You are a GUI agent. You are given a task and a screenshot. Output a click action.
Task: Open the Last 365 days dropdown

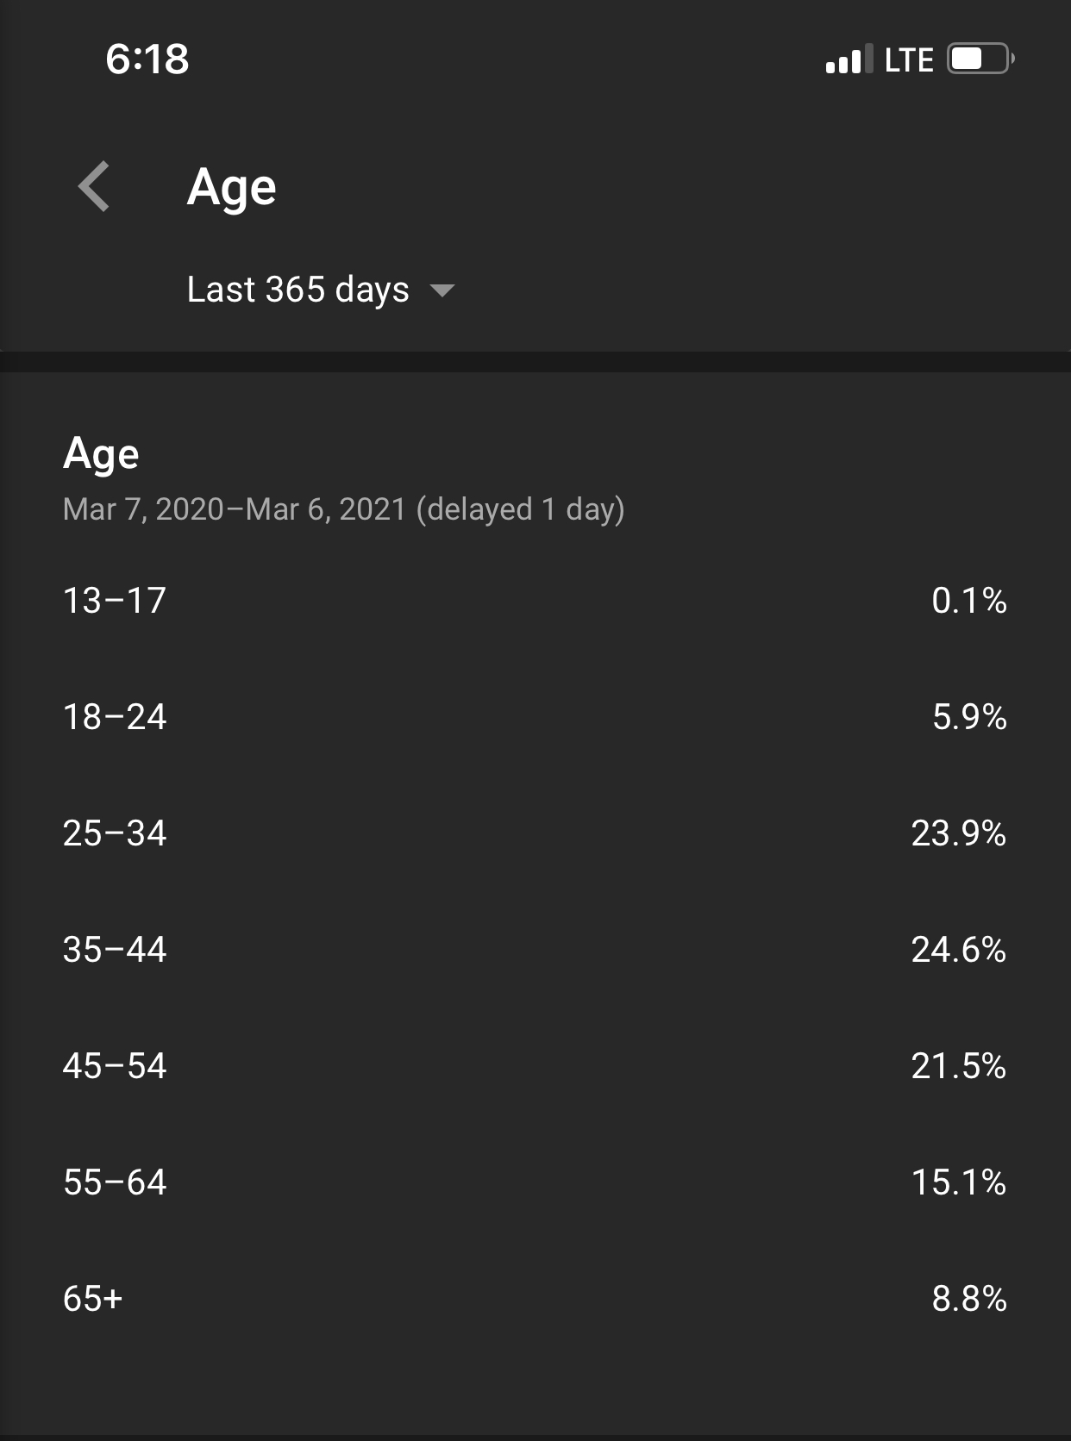coord(298,290)
